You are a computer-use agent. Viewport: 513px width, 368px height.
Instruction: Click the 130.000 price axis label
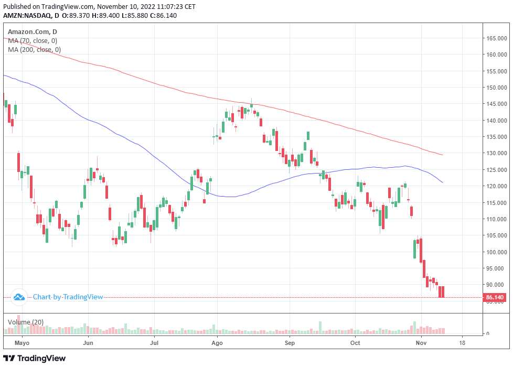point(496,153)
